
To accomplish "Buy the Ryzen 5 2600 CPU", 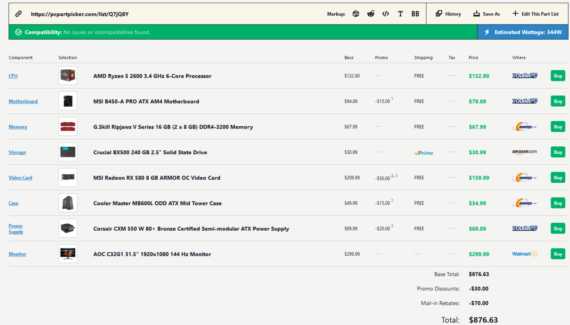I will (558, 76).
